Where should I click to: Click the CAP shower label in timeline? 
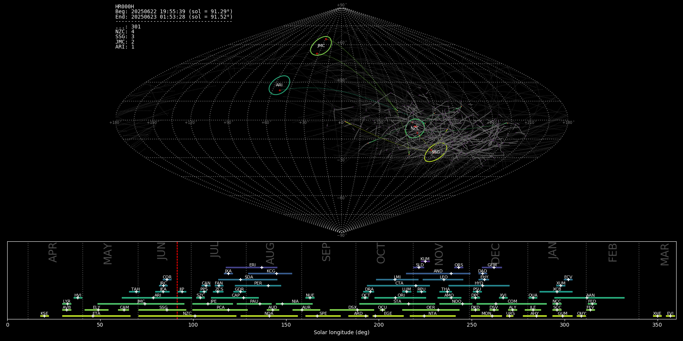[x=236, y=295]
